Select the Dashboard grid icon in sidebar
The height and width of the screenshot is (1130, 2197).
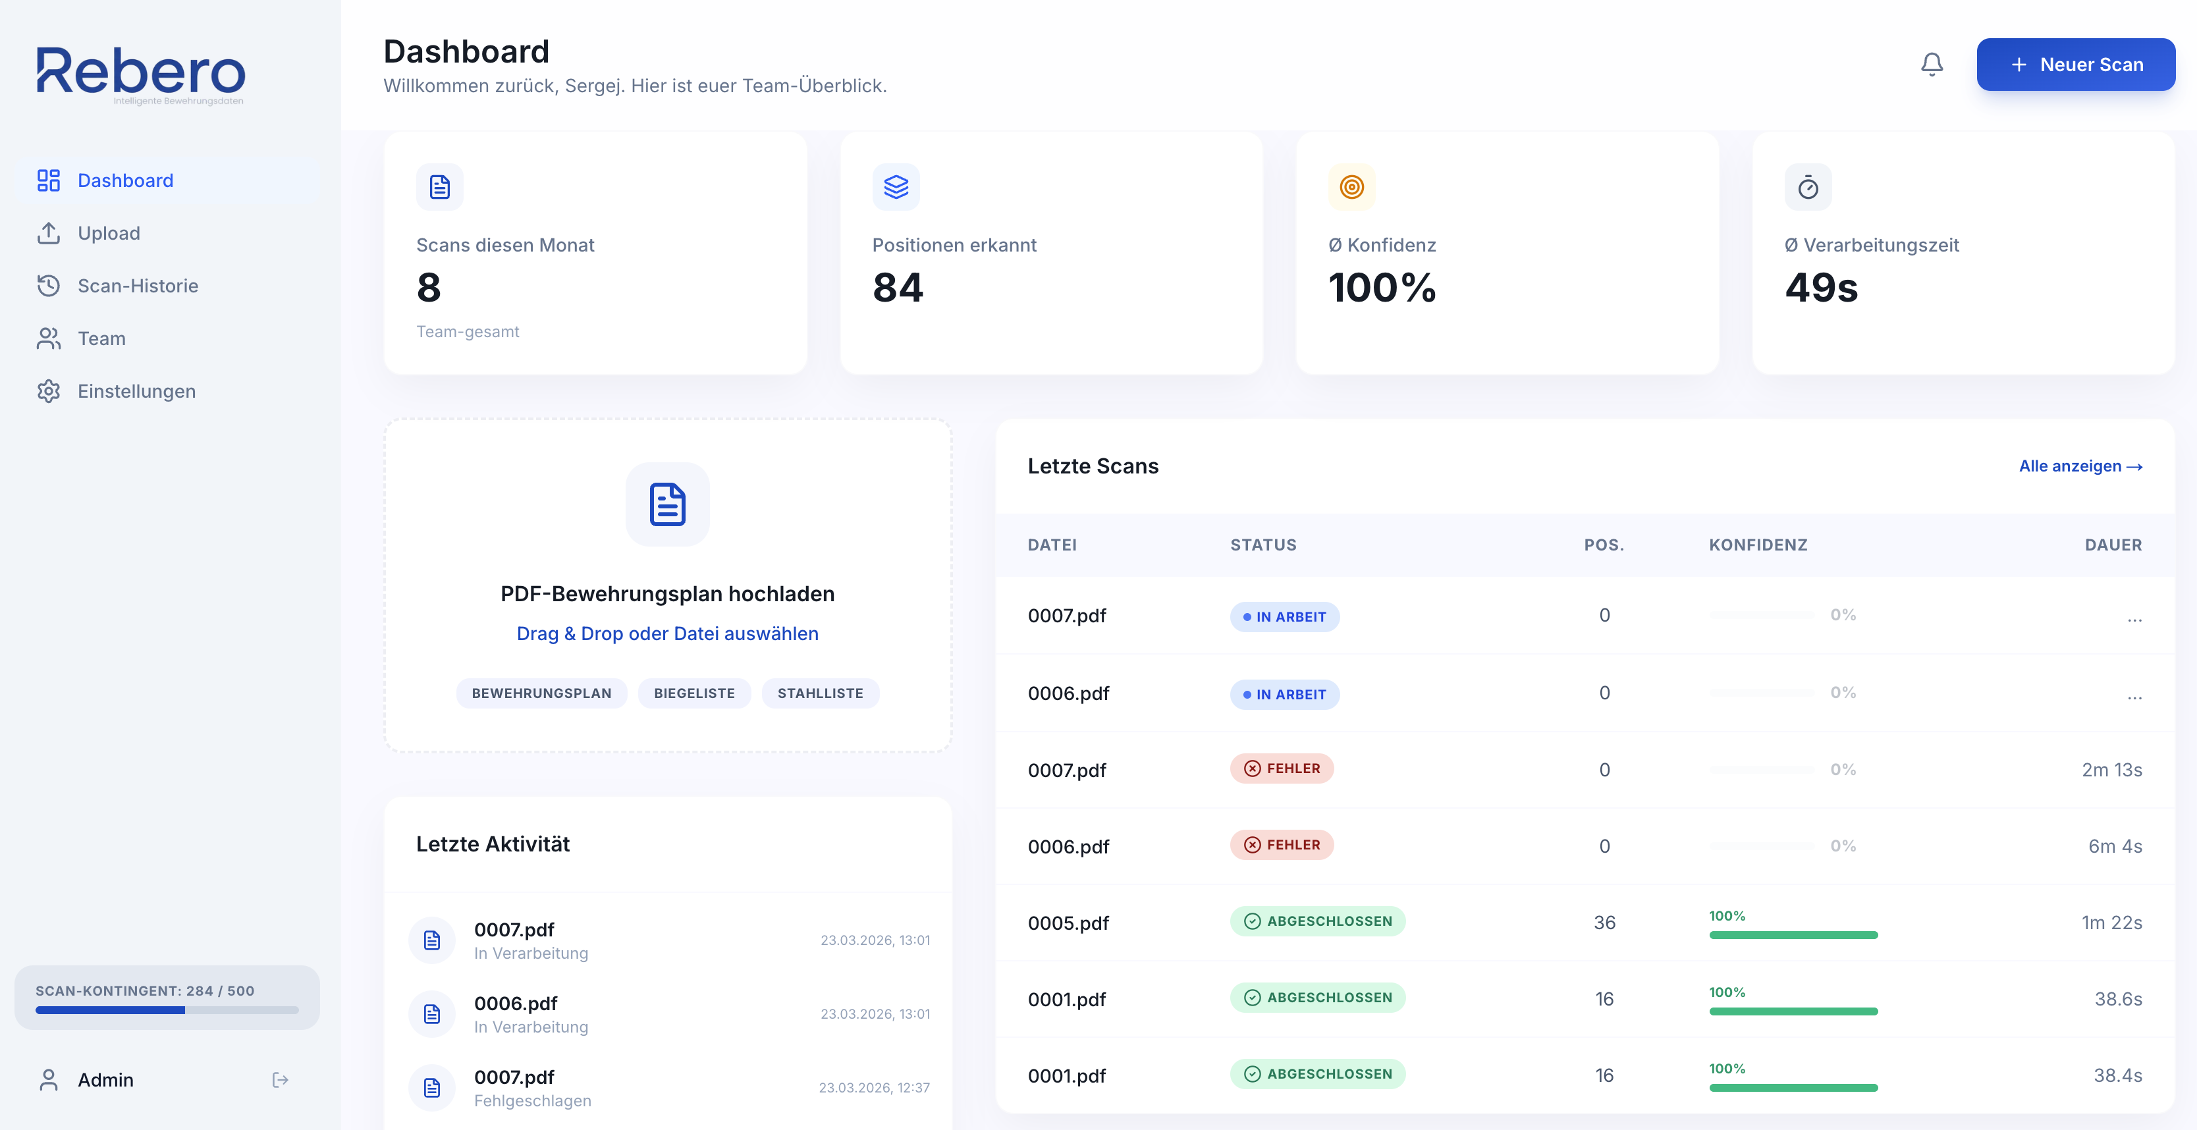point(49,180)
